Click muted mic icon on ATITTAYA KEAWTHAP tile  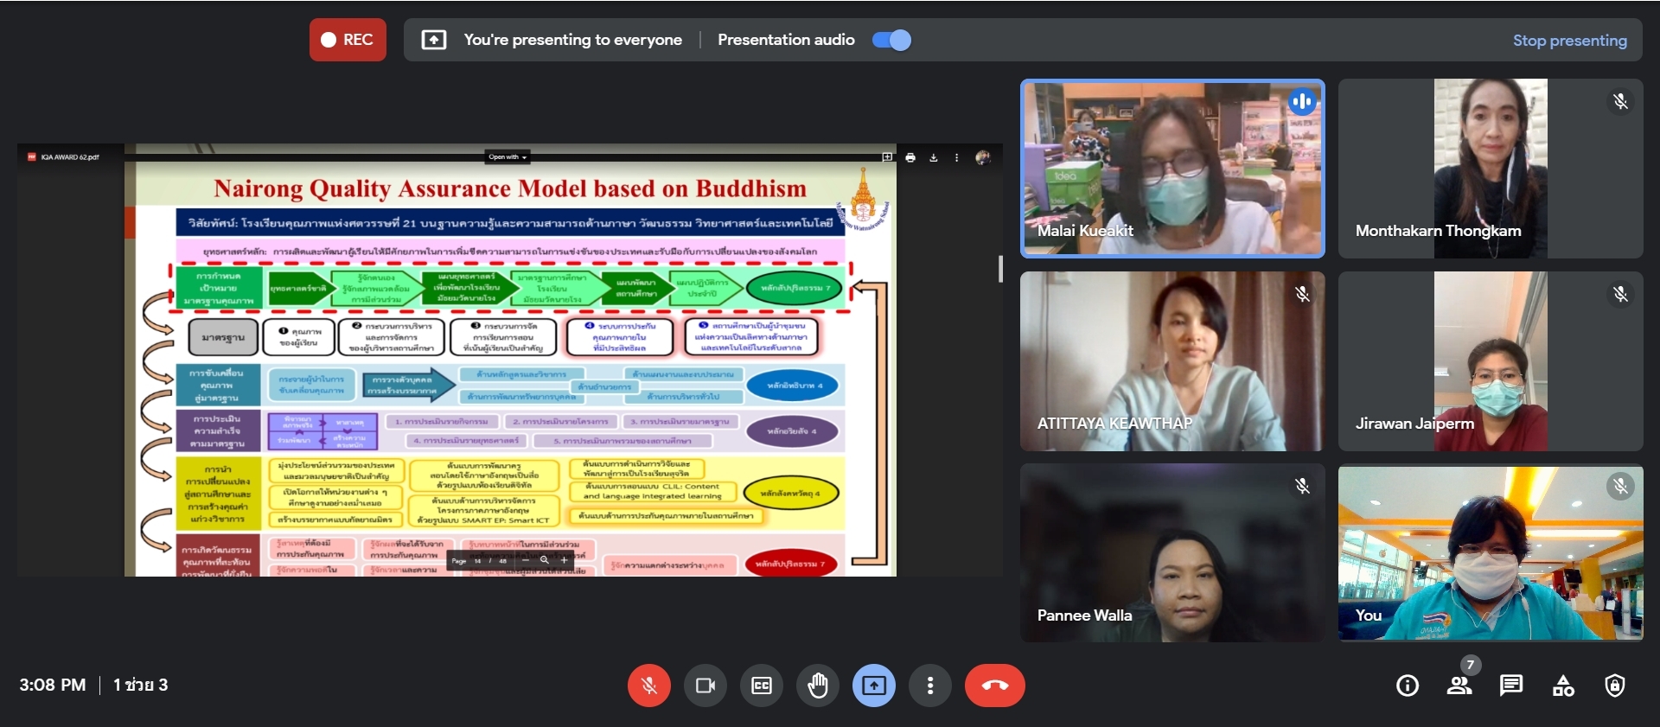pyautogui.click(x=1302, y=295)
